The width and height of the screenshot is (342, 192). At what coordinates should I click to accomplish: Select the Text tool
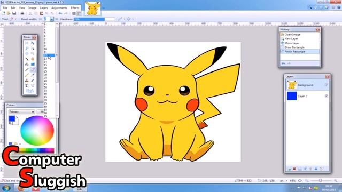[x=27, y=85]
